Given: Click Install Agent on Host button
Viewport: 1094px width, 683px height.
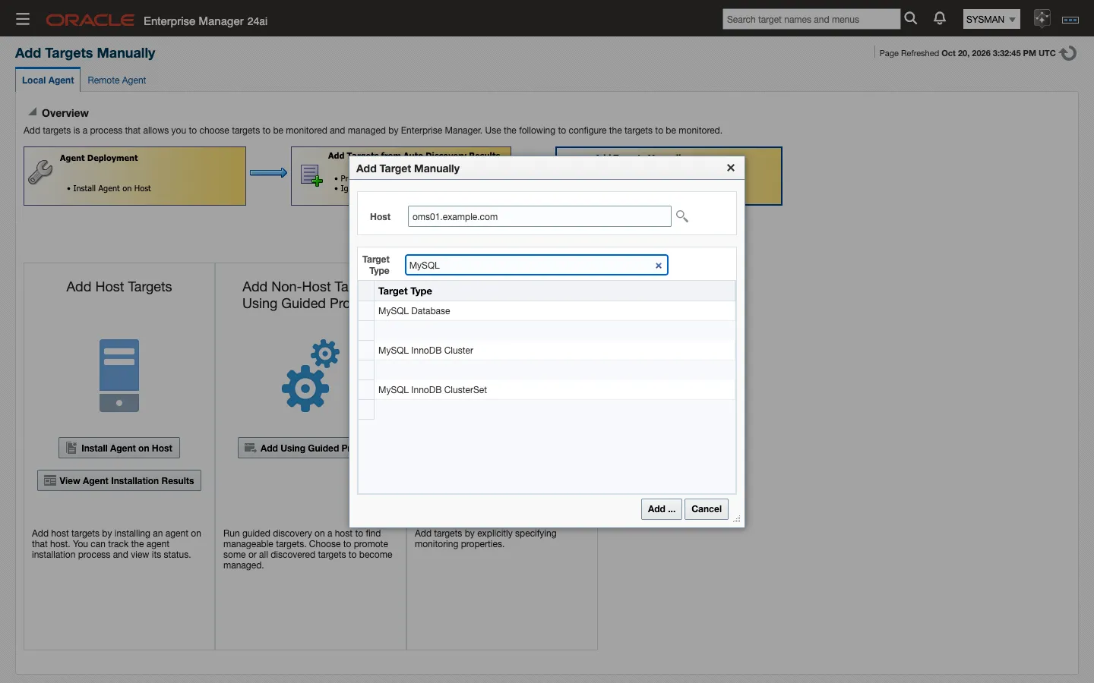Looking at the screenshot, I should pos(119,448).
